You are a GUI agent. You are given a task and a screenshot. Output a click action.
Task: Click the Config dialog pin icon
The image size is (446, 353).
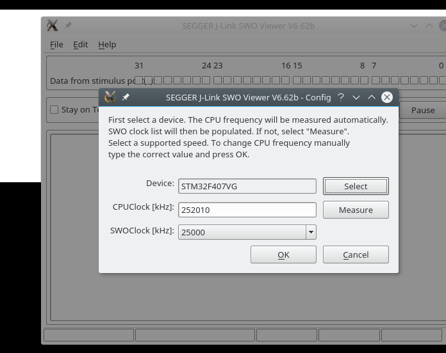(126, 97)
